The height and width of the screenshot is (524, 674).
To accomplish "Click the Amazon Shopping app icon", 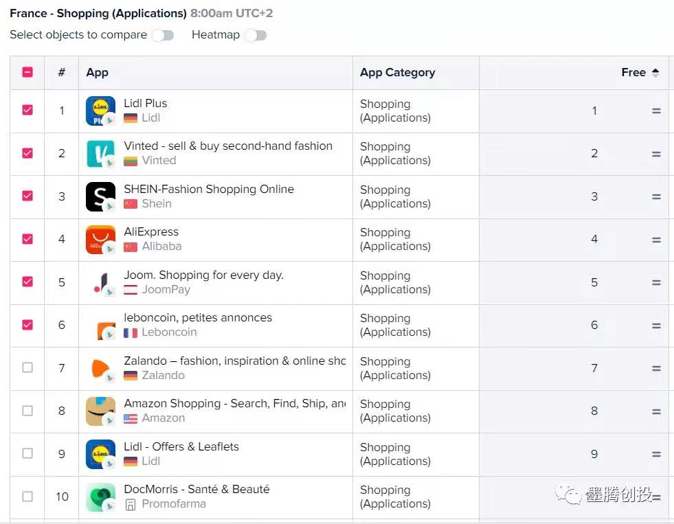I will click(100, 411).
